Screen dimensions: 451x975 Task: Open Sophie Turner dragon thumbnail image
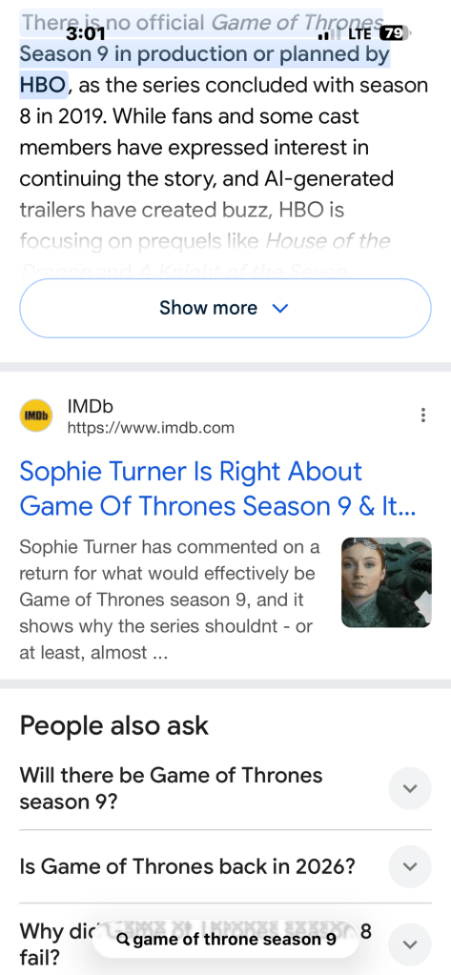pyautogui.click(x=386, y=582)
